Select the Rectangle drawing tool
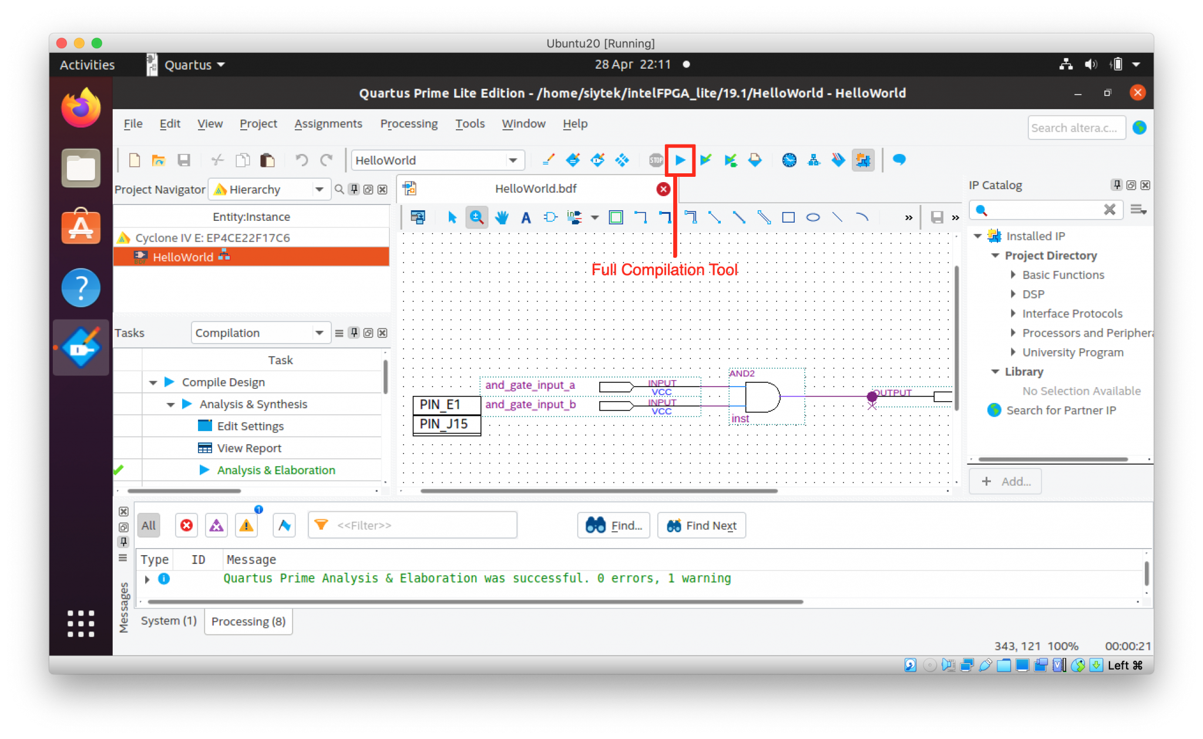The height and width of the screenshot is (739, 1203). click(789, 217)
